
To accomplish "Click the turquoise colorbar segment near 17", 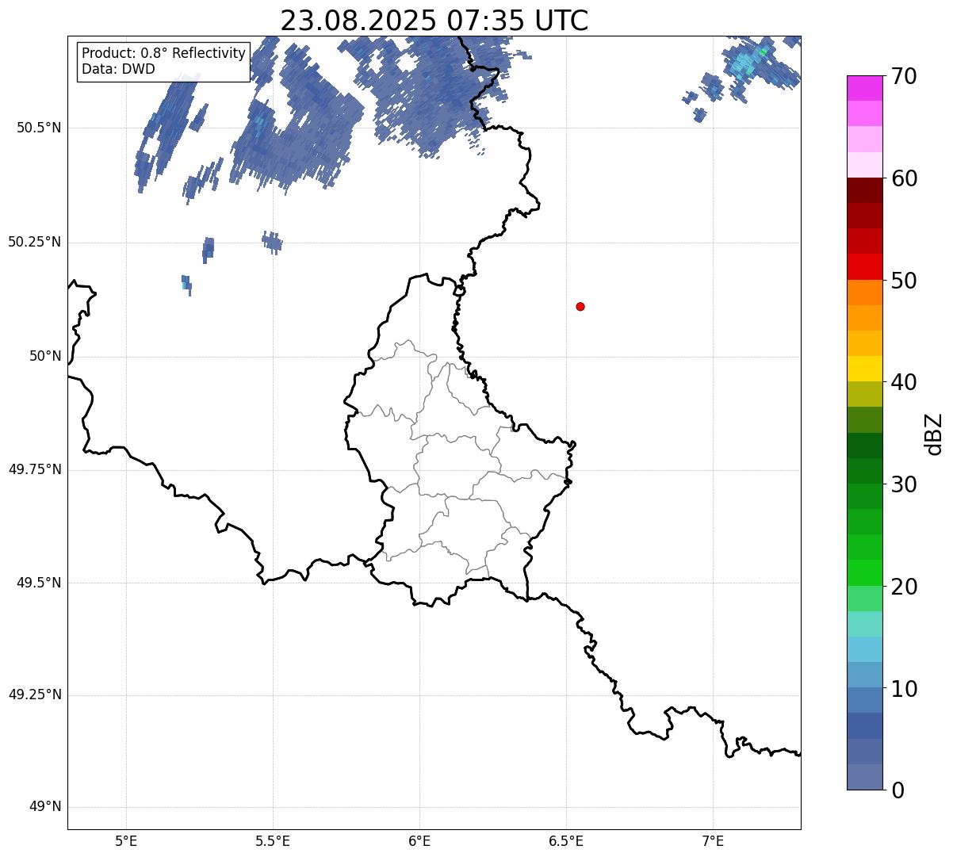I will point(865,624).
